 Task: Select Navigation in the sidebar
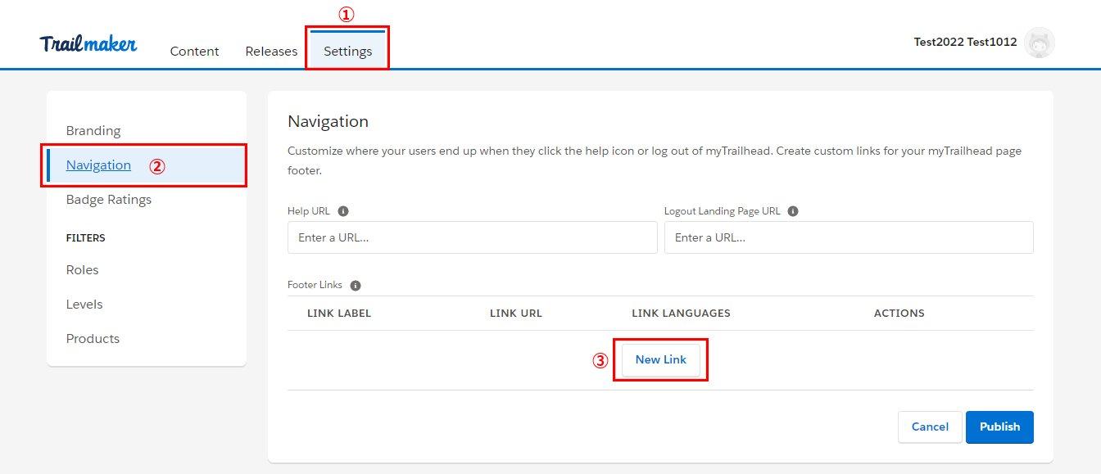point(147,165)
